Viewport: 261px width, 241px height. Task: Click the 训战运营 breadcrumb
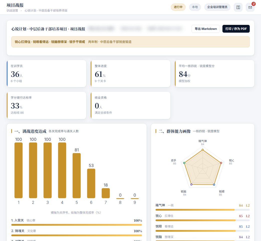12,11
